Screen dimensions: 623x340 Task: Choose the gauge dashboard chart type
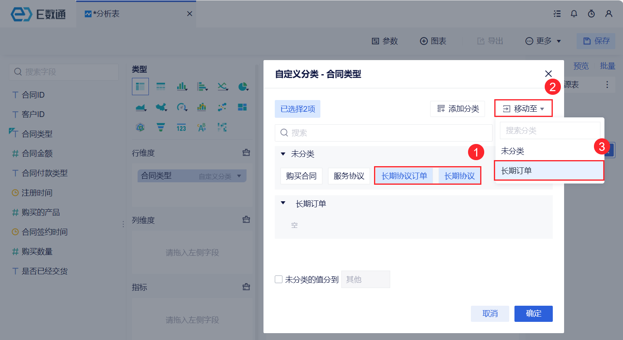point(182,107)
